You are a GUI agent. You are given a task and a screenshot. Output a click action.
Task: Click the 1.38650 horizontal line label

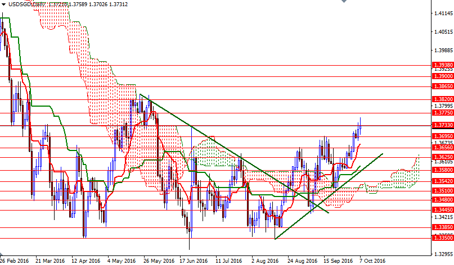coord(442,86)
